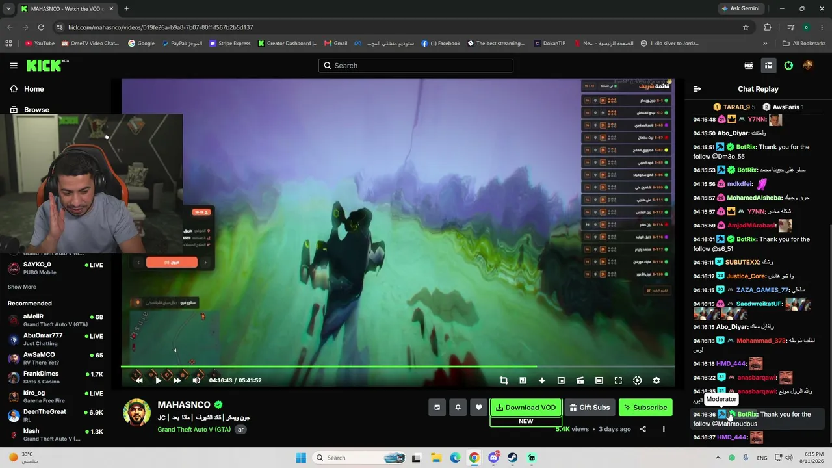Open the YouTube bookmark
This screenshot has width=832, height=468.
point(40,44)
